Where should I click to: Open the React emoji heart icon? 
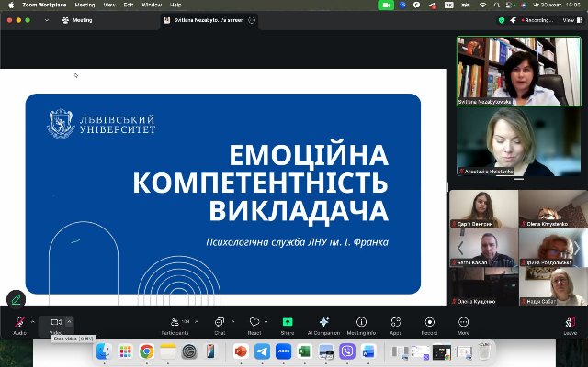click(x=254, y=323)
